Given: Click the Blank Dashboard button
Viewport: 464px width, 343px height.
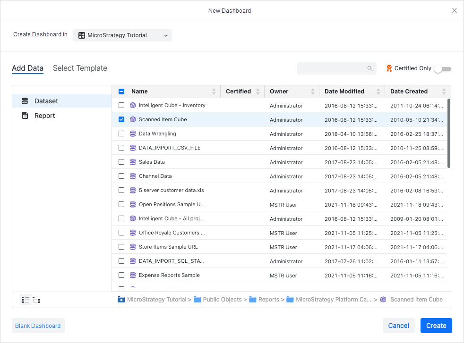Looking at the screenshot, I should [38, 326].
